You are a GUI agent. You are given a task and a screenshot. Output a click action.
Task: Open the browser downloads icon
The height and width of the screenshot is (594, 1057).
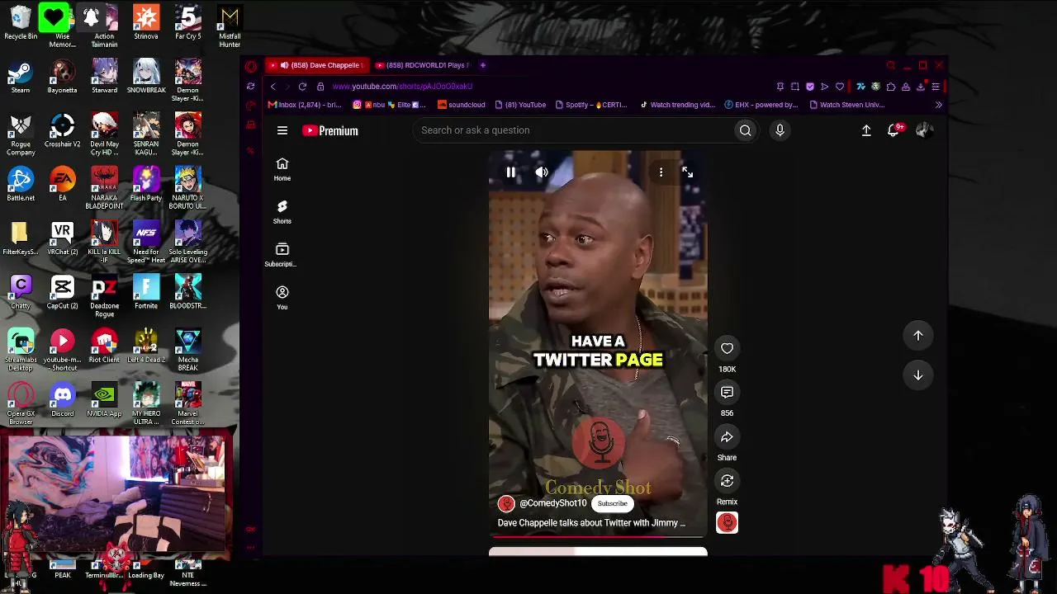(921, 87)
